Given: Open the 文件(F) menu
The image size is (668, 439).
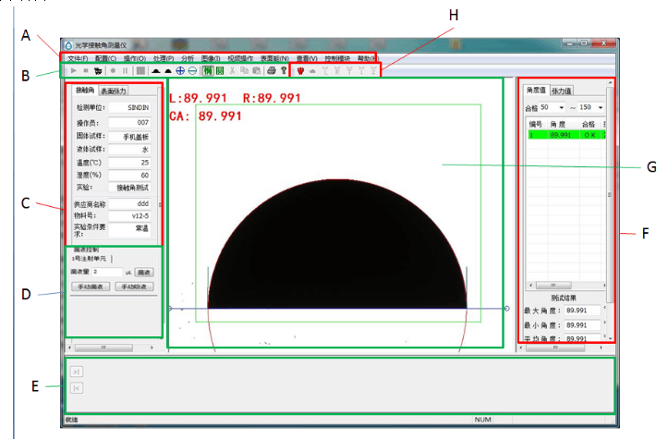Looking at the screenshot, I should coord(78,58).
